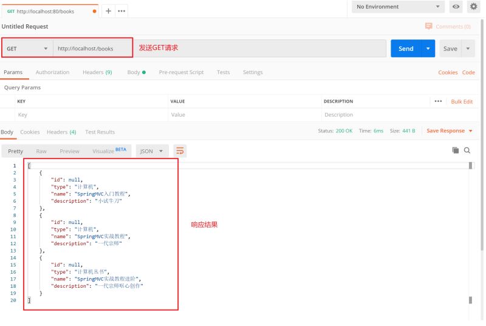Expand the Send button dropdown arrow

tap(428, 49)
